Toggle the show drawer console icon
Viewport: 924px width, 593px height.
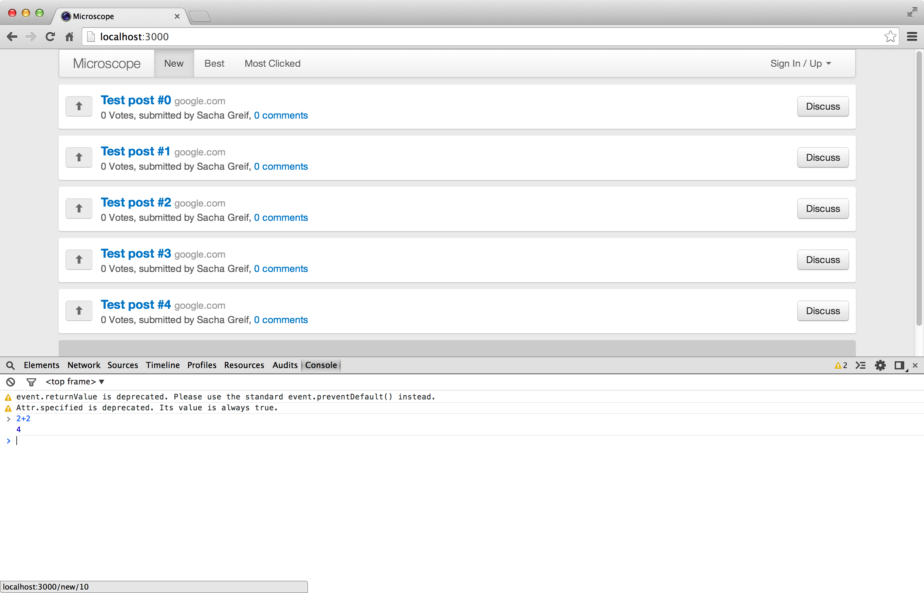[860, 365]
